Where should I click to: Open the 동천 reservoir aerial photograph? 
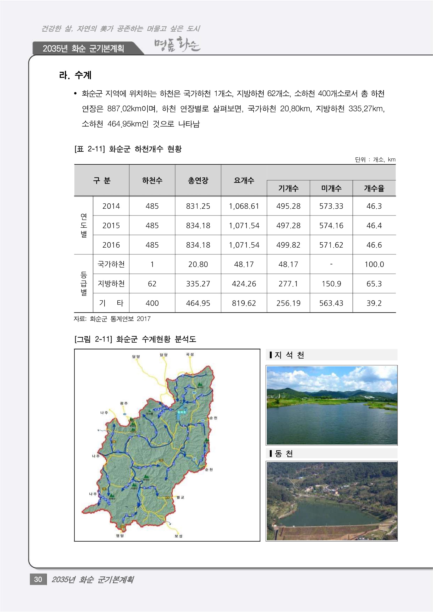click(x=332, y=501)
